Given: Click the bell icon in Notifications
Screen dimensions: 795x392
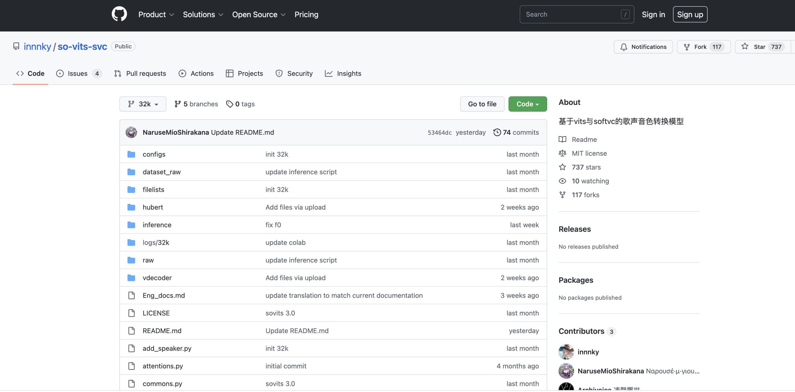Looking at the screenshot, I should pyautogui.click(x=624, y=47).
